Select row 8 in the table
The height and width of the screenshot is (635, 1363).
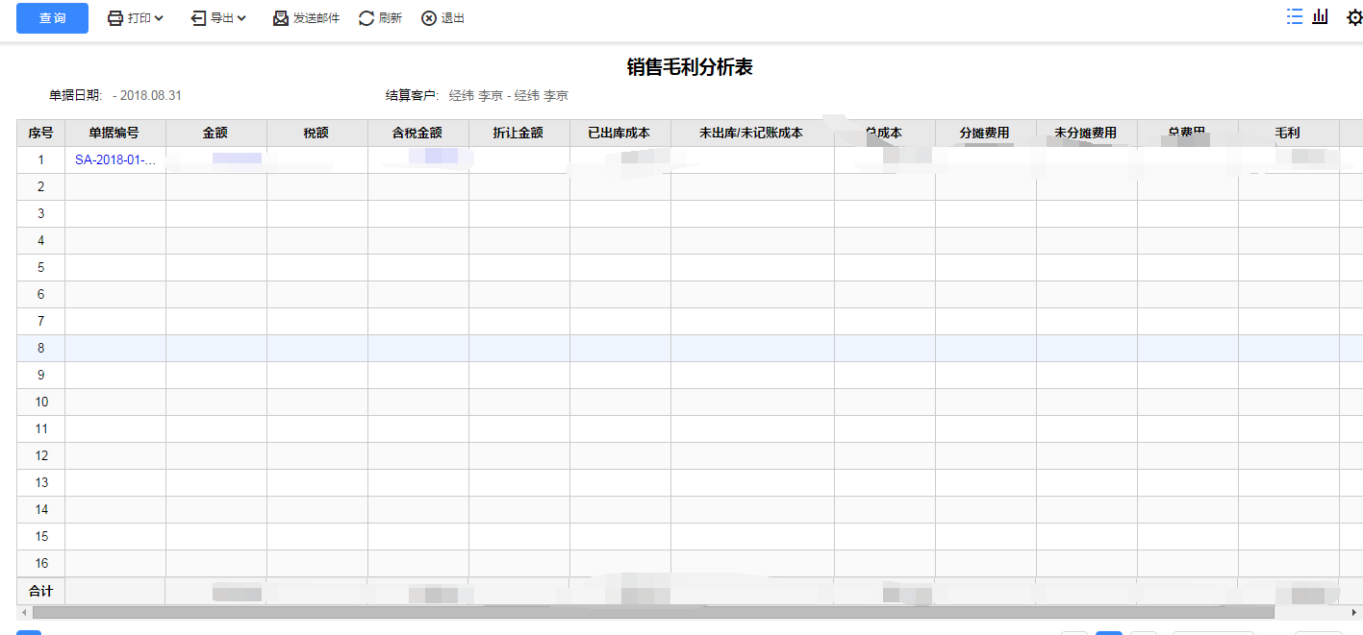coord(40,348)
